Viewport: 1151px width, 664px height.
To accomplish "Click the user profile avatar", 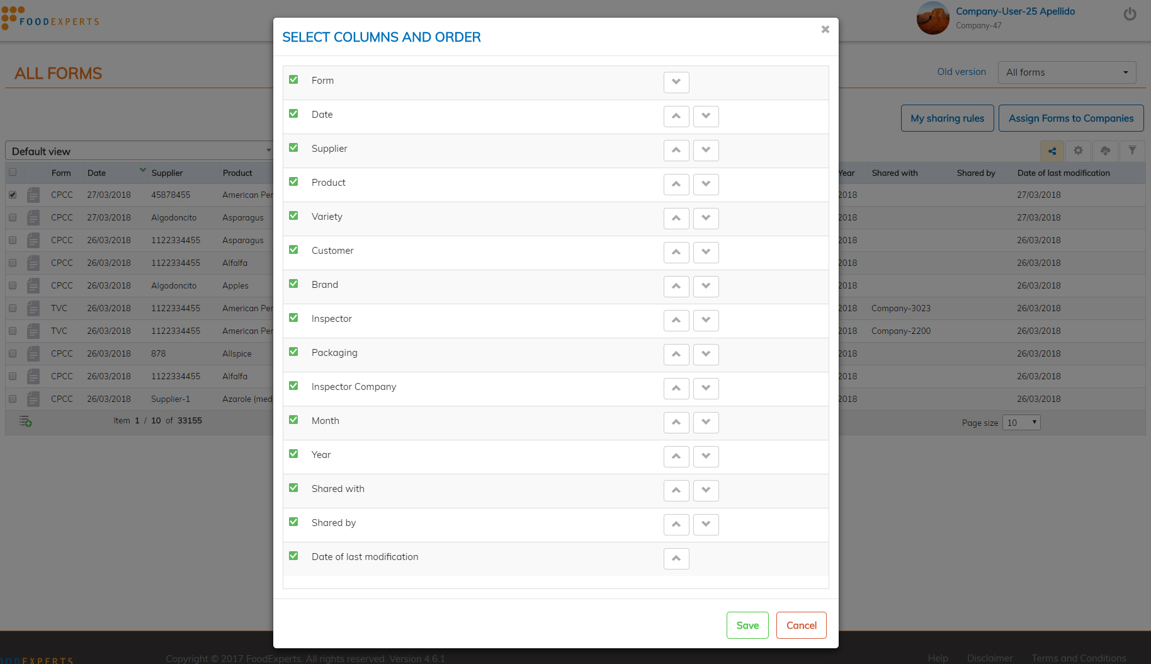I will tap(933, 18).
